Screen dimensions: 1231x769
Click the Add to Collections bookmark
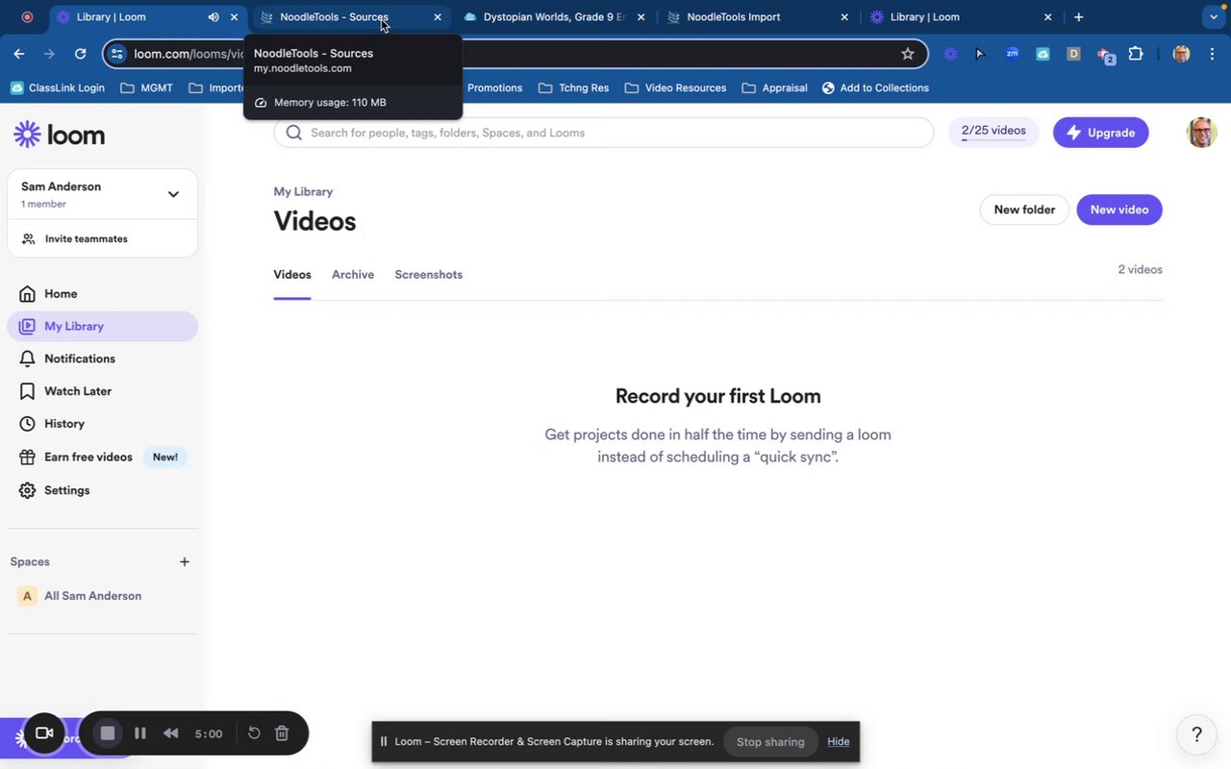(875, 87)
